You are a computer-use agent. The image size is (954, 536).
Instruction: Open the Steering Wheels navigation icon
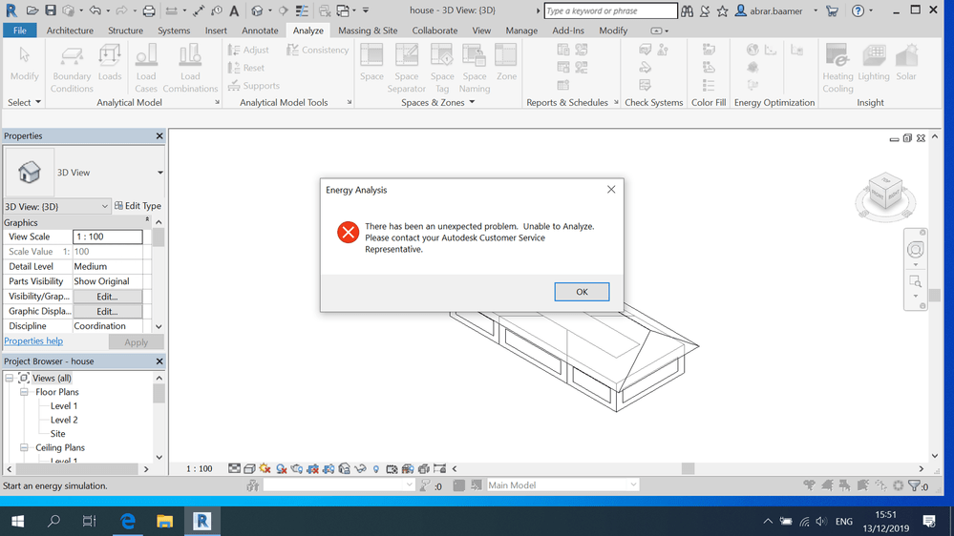click(x=915, y=249)
